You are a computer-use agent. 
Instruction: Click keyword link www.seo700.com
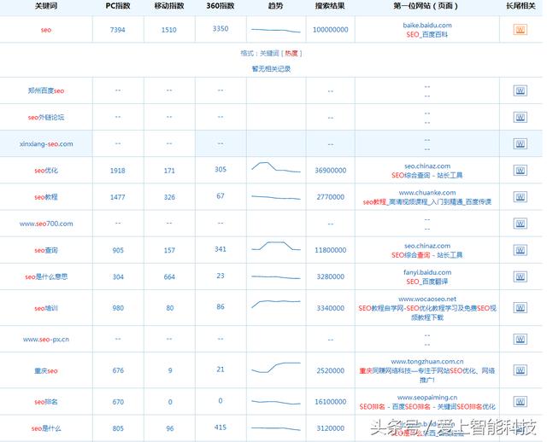click(46, 224)
